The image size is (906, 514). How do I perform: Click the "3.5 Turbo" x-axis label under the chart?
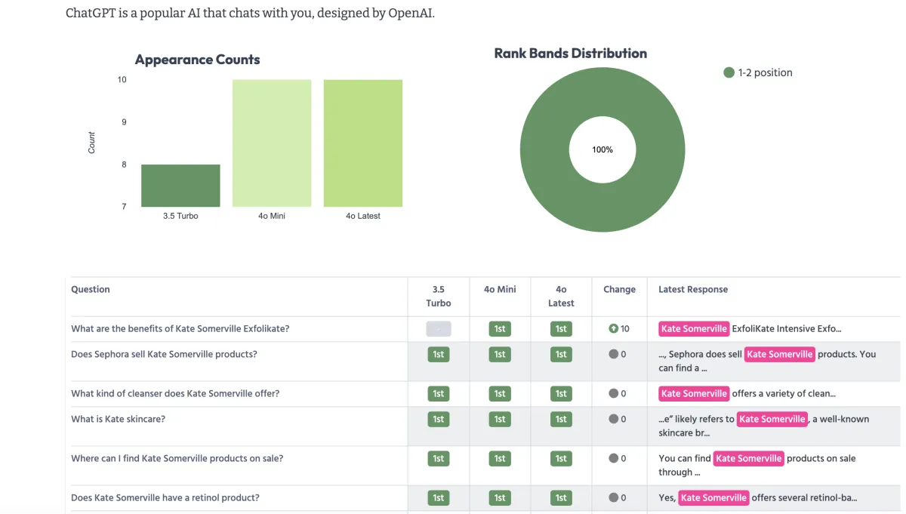tap(180, 216)
